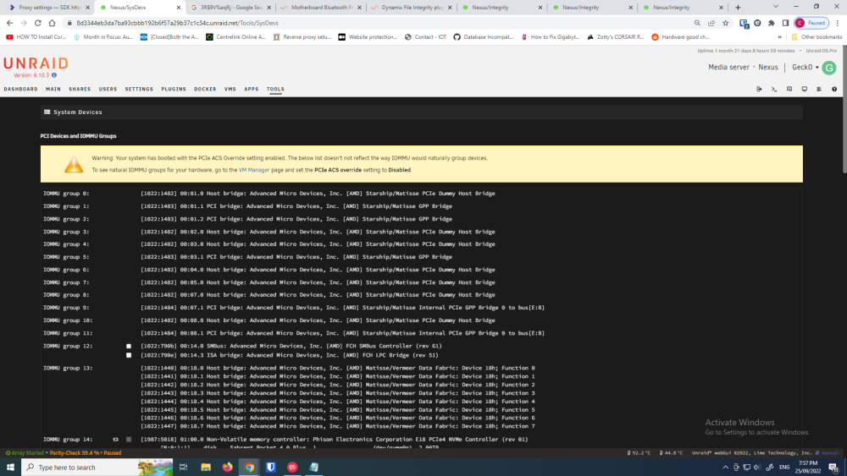Image resolution: width=847 pixels, height=476 pixels.
Task: Click Chrome's zoom magnifier icon
Action: pyautogui.click(x=697, y=23)
